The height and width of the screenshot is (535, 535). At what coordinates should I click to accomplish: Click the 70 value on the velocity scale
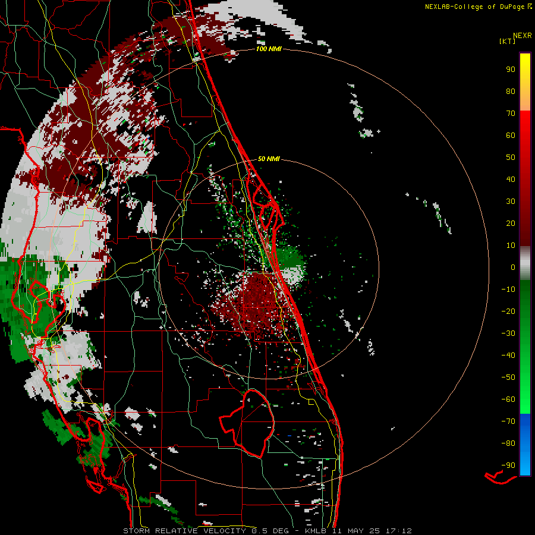coord(511,114)
